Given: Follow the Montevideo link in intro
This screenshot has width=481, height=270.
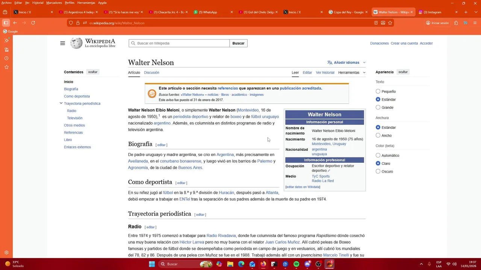Looking at the screenshot, I should (248, 110).
